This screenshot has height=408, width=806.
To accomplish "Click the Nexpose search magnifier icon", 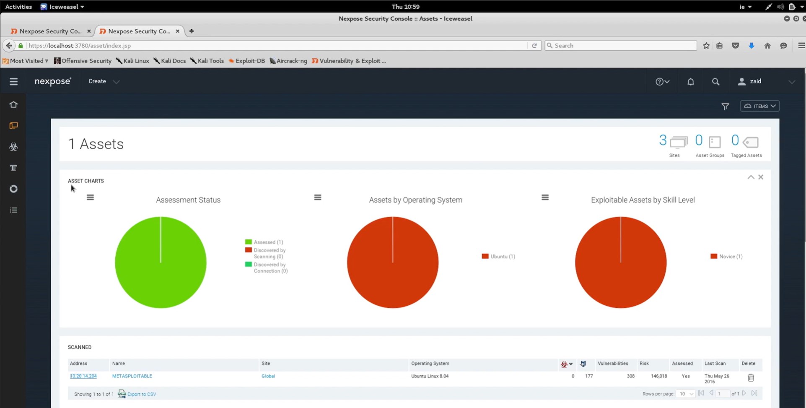I will pyautogui.click(x=715, y=82).
